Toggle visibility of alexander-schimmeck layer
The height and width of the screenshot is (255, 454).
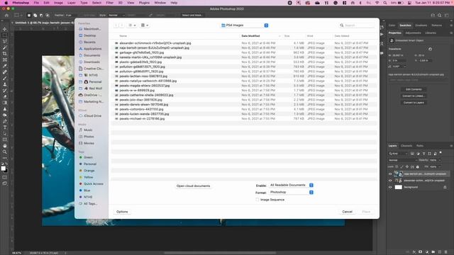[x=390, y=181]
